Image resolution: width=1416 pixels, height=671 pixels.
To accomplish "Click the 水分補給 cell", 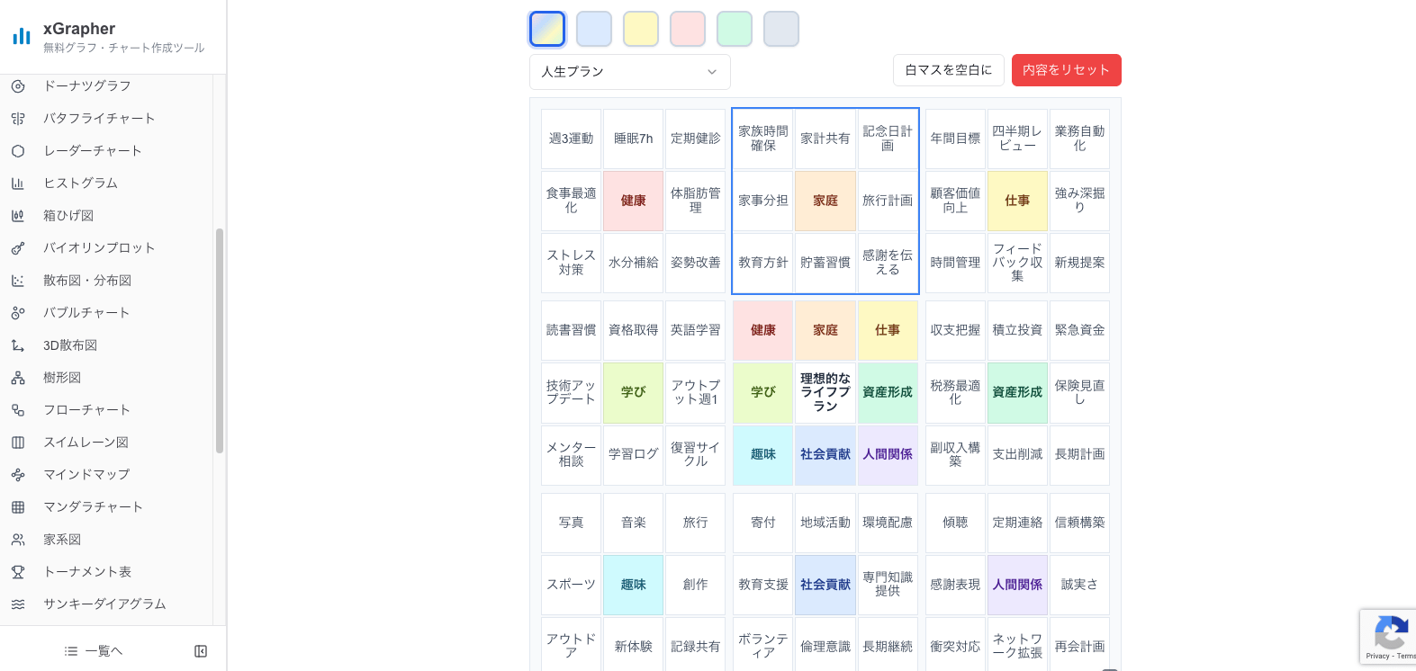I will [x=634, y=263].
